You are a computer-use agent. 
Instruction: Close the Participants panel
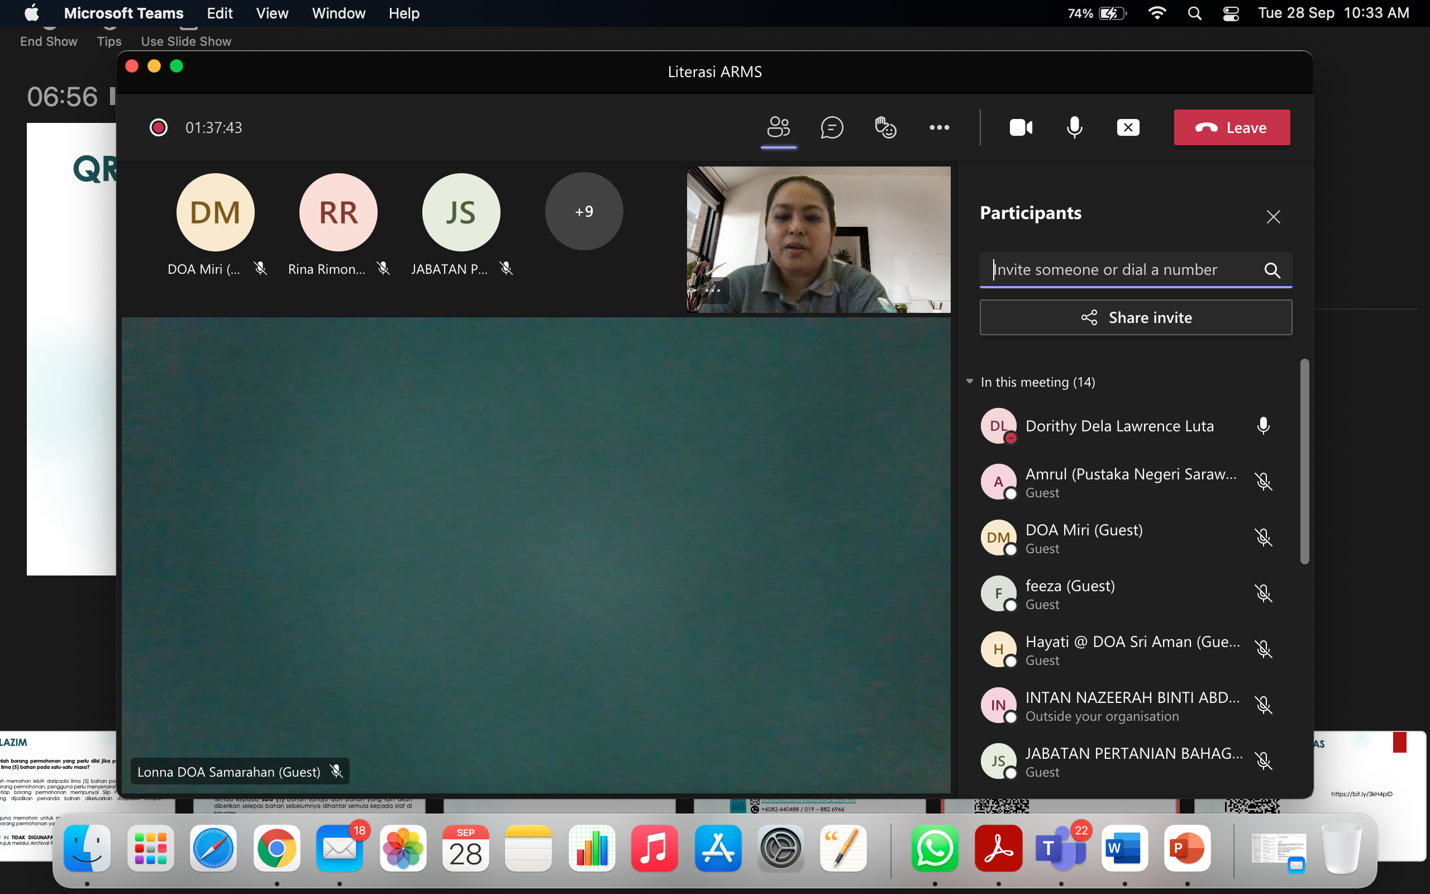(x=1273, y=216)
